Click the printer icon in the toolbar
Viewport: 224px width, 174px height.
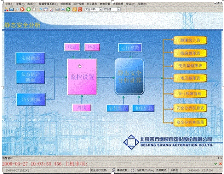click(62, 9)
